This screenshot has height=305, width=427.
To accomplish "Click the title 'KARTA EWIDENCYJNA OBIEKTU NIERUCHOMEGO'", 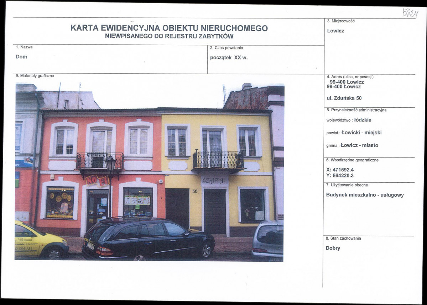I will (x=169, y=28).
